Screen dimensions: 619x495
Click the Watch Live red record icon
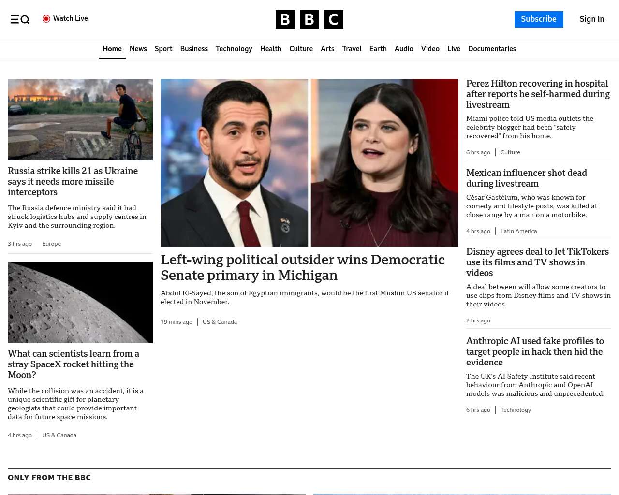[x=46, y=19]
